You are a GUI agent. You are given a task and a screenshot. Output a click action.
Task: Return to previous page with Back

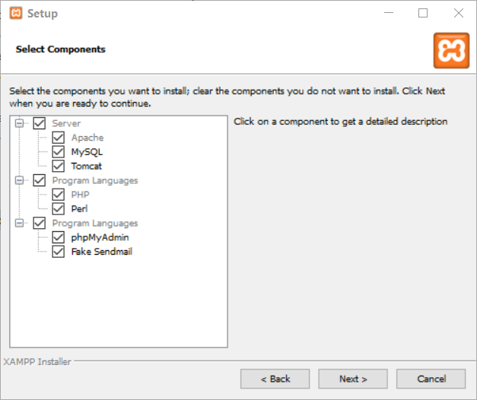(x=275, y=379)
